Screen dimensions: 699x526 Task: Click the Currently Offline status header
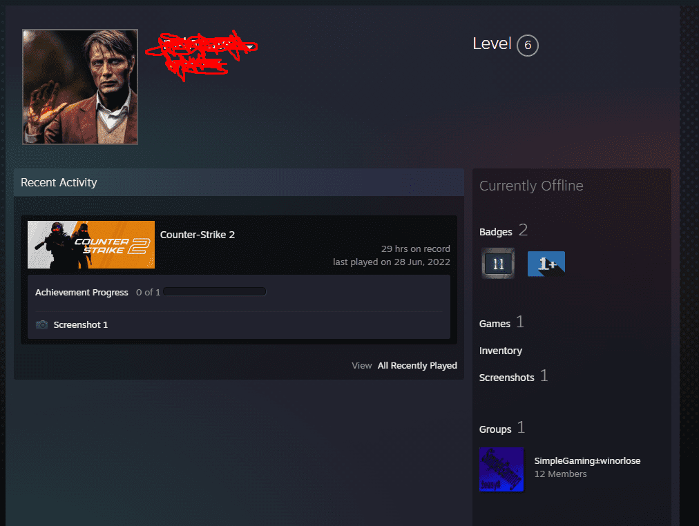(x=531, y=186)
